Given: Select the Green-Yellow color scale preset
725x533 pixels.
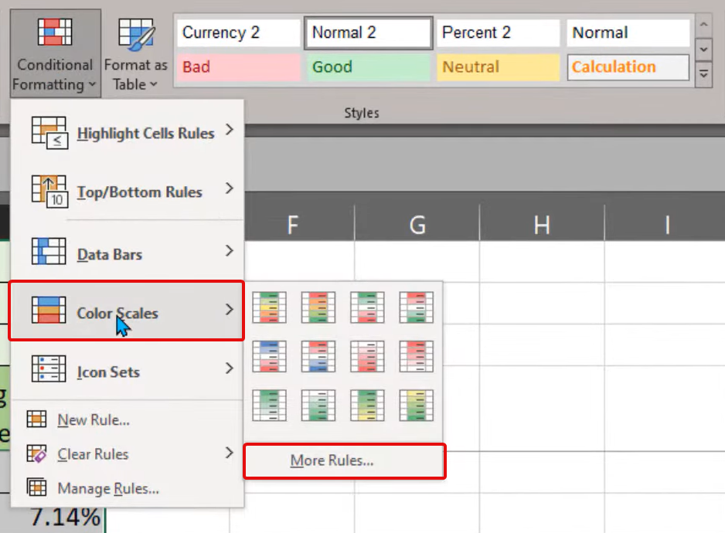Looking at the screenshot, I should click(367, 406).
